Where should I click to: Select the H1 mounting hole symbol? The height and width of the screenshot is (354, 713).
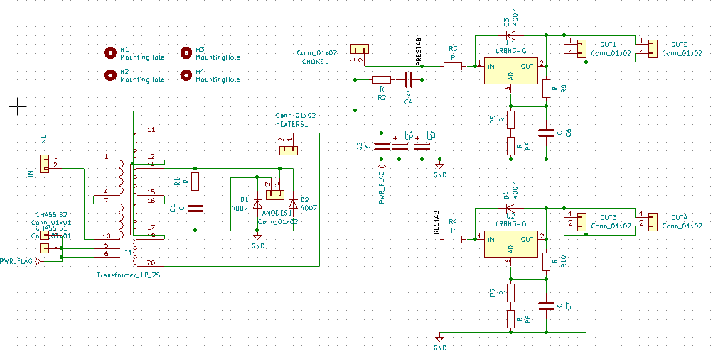110,52
